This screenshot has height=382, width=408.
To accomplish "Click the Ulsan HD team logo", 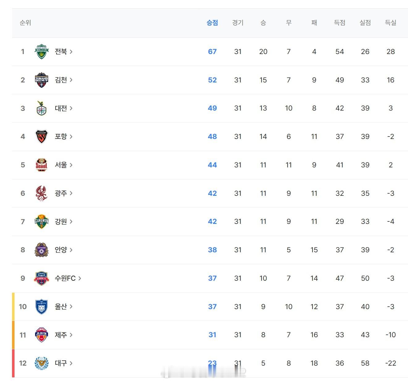I will coord(41,307).
